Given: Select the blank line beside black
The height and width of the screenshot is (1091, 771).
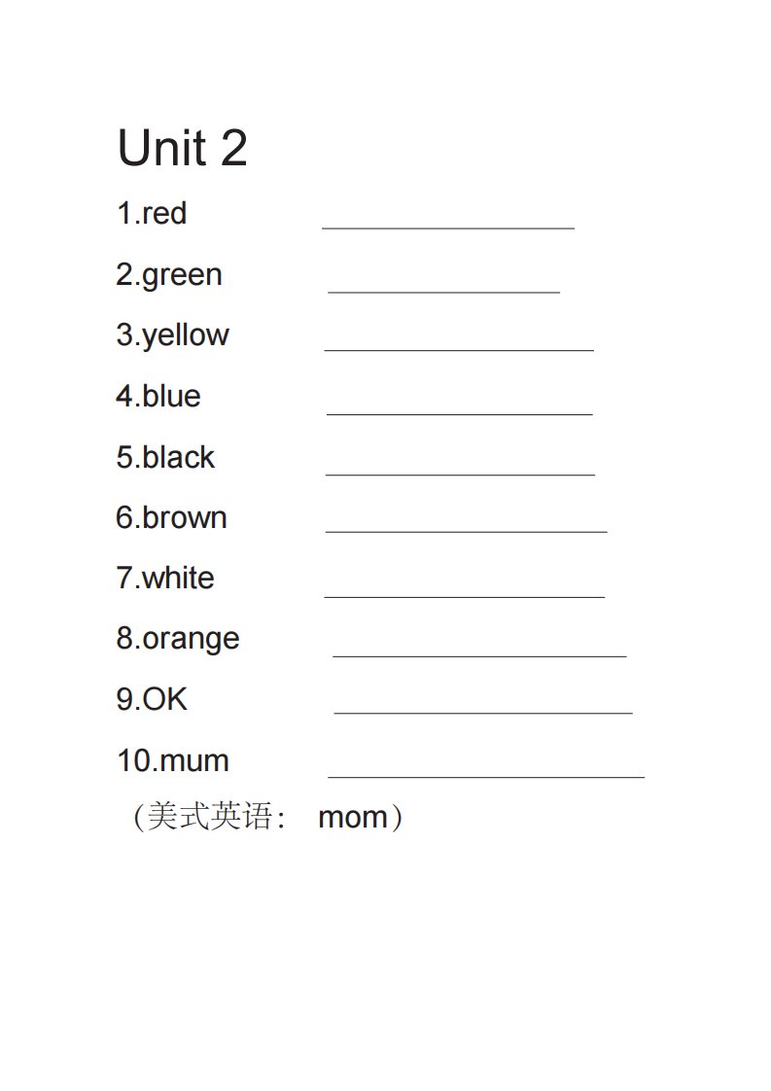Looking at the screenshot, I should point(460,475).
